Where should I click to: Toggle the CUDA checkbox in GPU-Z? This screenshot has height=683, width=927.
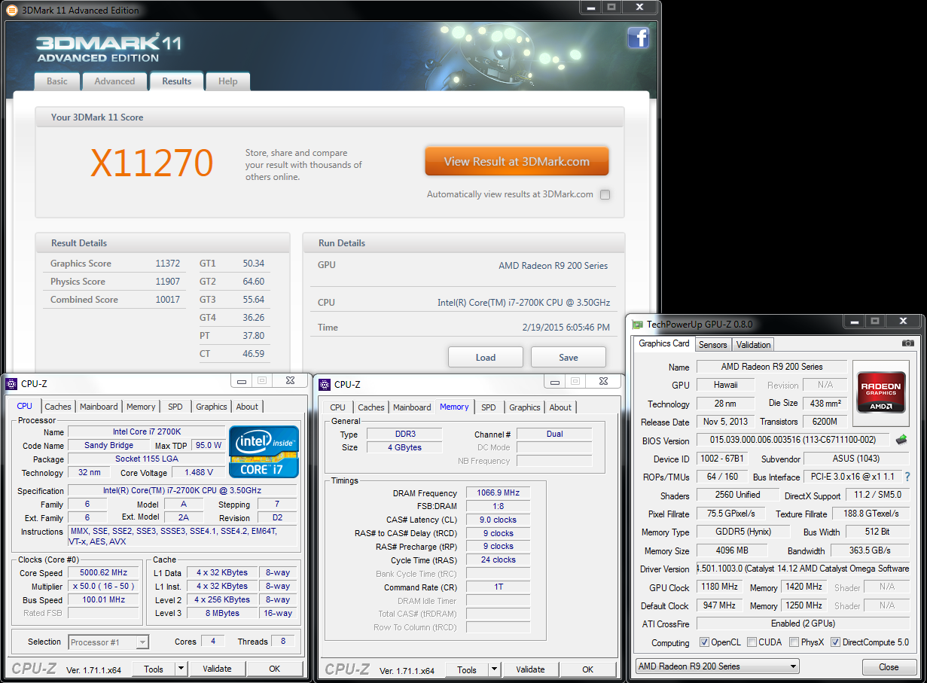pos(752,642)
